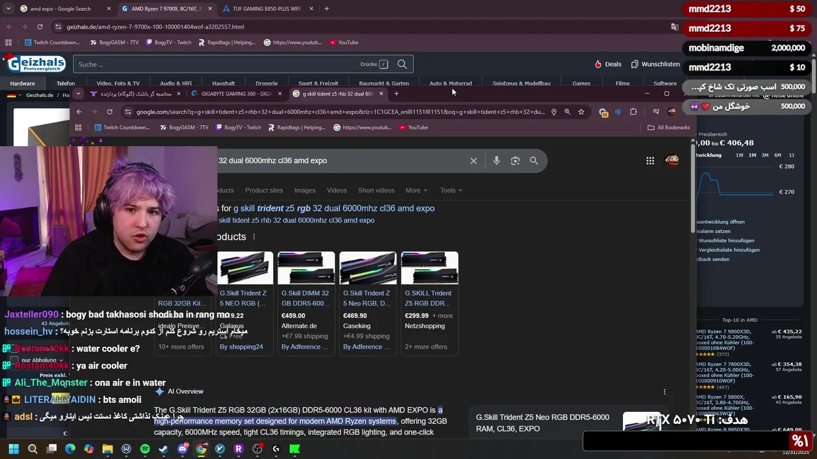
Task: Open the Caseking G.Skill product thumbnail
Action: tap(368, 268)
